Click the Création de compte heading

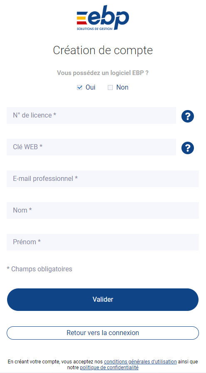pyautogui.click(x=103, y=50)
